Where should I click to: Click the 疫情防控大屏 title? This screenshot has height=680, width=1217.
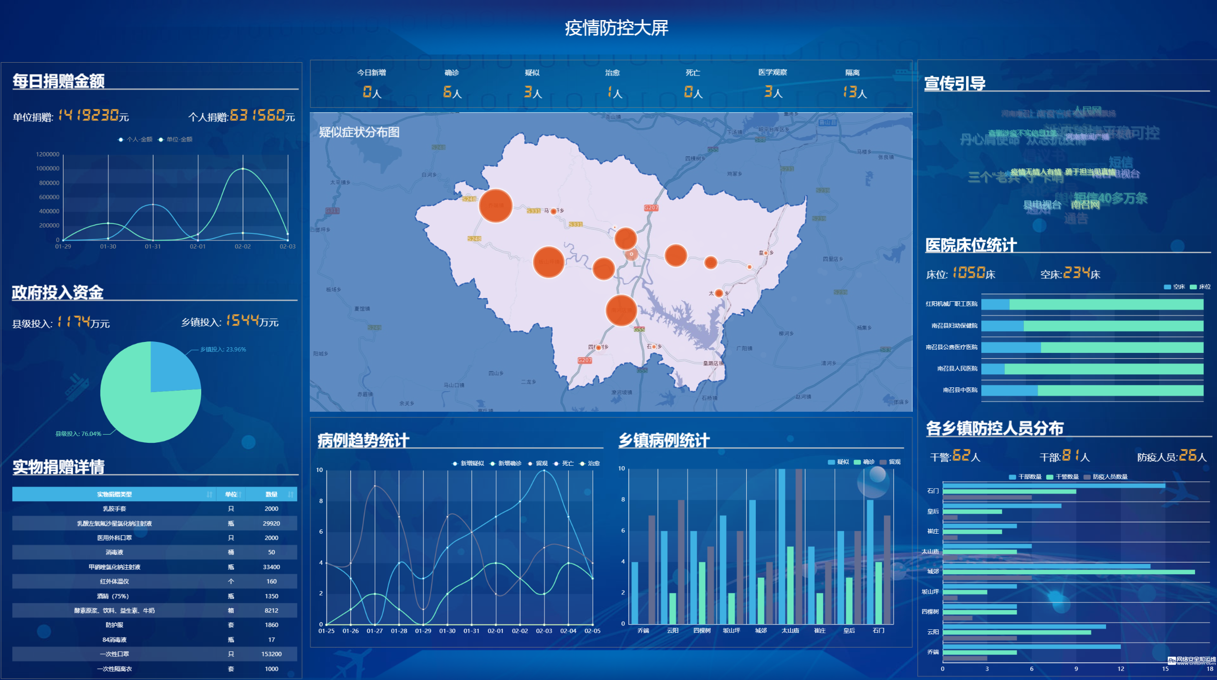tap(617, 28)
